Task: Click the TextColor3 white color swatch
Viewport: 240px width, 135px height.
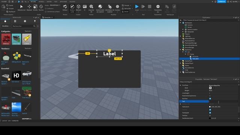Action: 210,107
